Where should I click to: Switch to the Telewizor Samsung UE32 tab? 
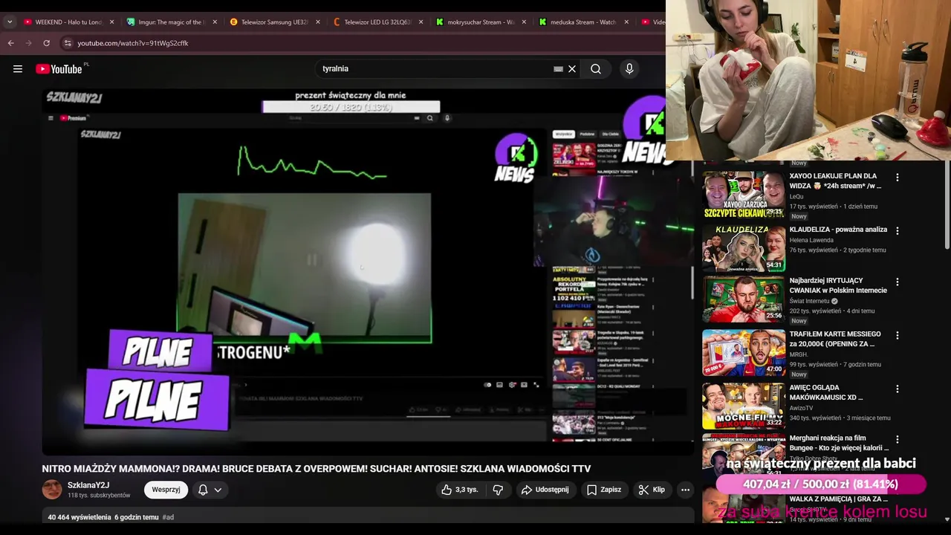coord(273,22)
